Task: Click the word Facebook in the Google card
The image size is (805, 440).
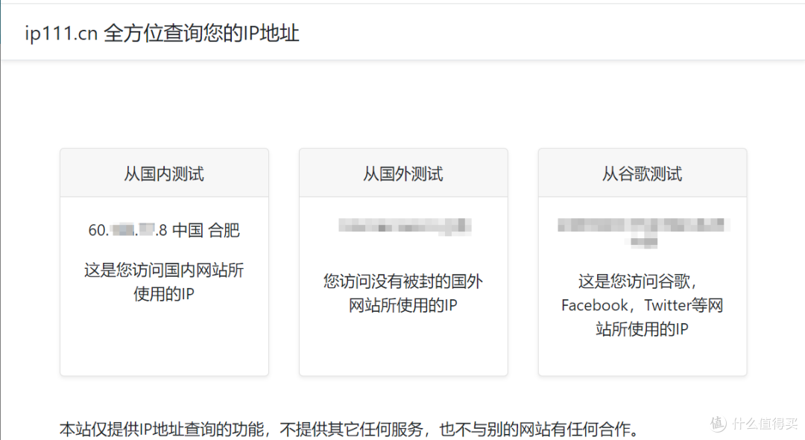Action: point(595,305)
